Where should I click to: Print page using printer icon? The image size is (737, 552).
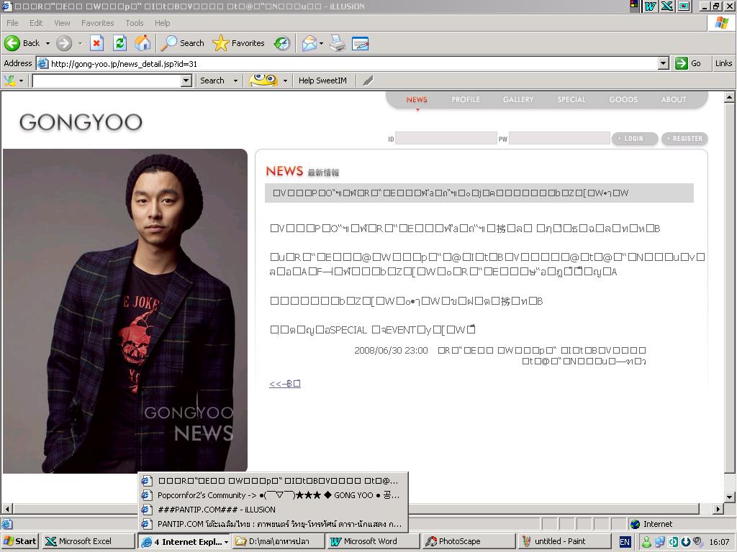tap(338, 43)
